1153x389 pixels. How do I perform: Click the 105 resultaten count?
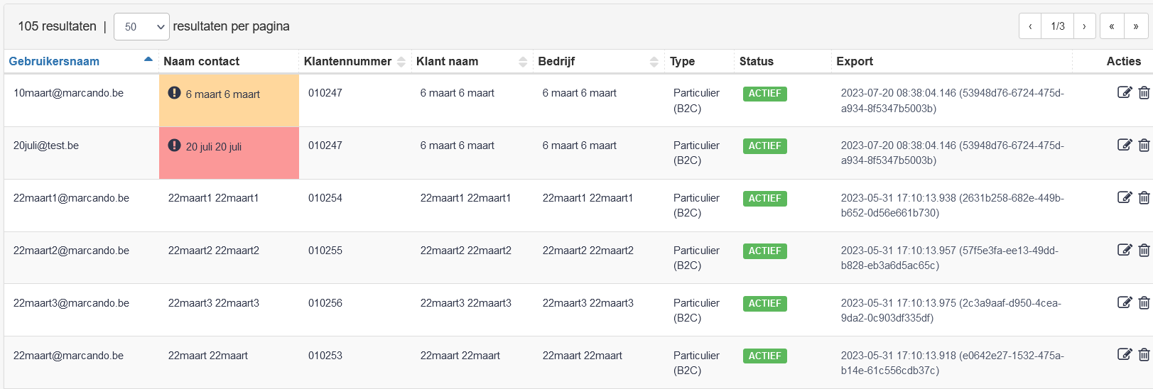tap(57, 26)
